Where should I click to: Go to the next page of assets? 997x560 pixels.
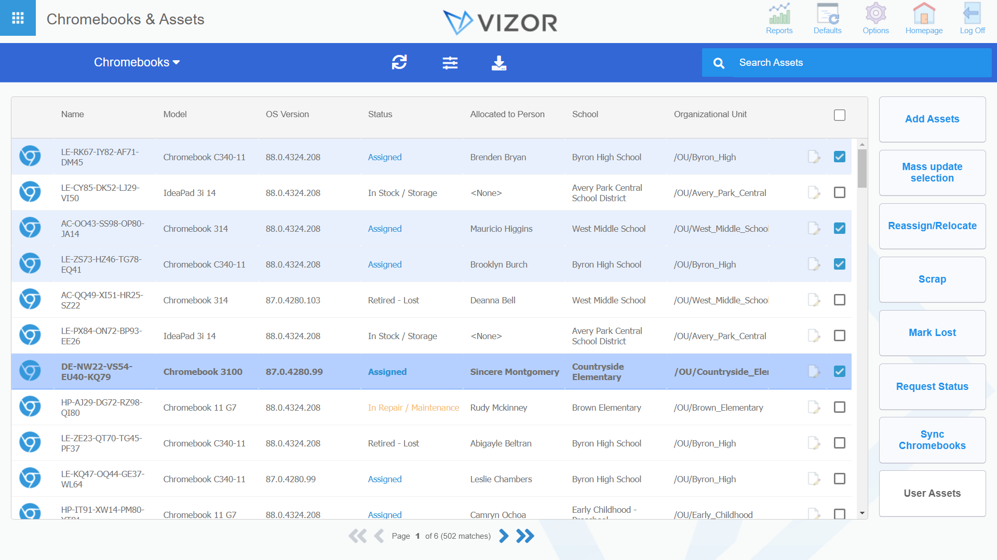pyautogui.click(x=503, y=536)
